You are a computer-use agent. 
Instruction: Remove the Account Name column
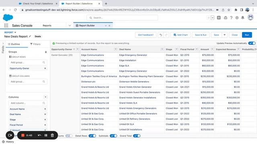click(45, 109)
